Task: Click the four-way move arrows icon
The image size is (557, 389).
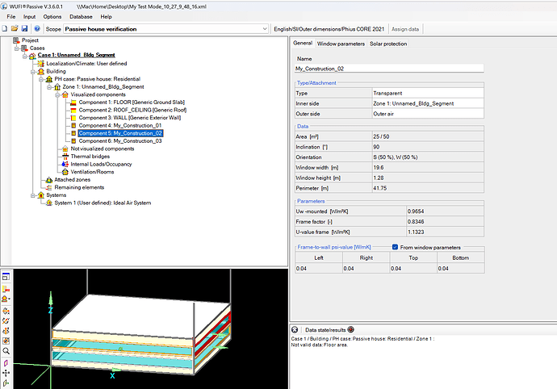Action: coord(6,373)
